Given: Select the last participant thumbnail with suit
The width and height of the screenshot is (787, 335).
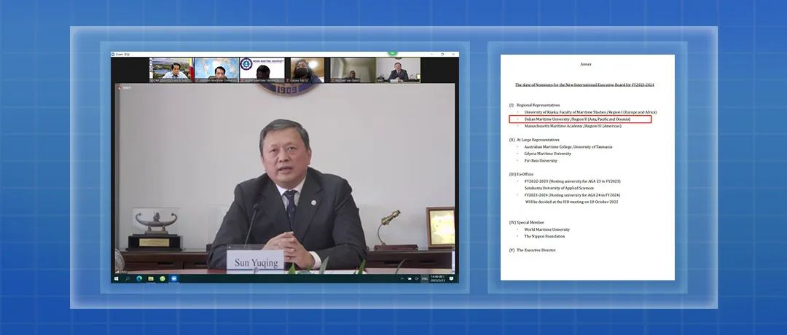Looking at the screenshot, I should (397, 70).
